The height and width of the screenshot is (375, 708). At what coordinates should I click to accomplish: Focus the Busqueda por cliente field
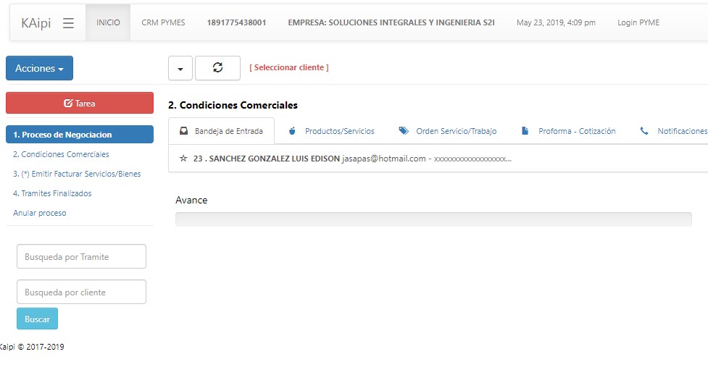point(81,292)
